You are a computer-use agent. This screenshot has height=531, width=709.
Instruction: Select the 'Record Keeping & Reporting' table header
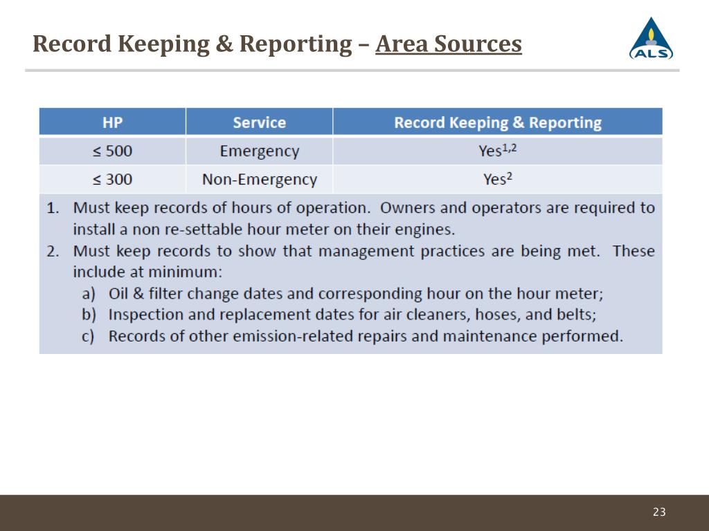(498, 122)
